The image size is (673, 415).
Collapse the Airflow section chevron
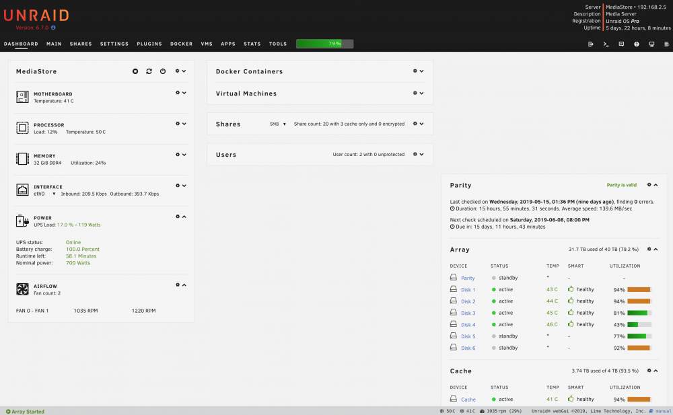[x=184, y=285]
